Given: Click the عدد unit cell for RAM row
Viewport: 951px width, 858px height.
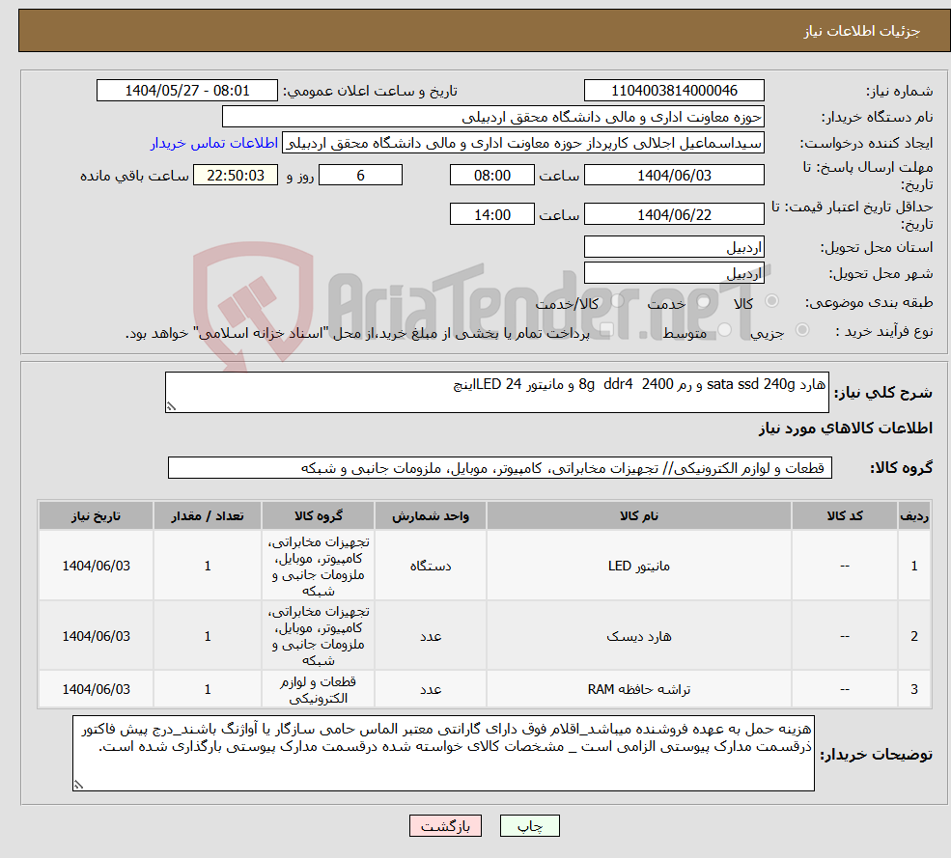Looking at the screenshot, I should (430, 689).
